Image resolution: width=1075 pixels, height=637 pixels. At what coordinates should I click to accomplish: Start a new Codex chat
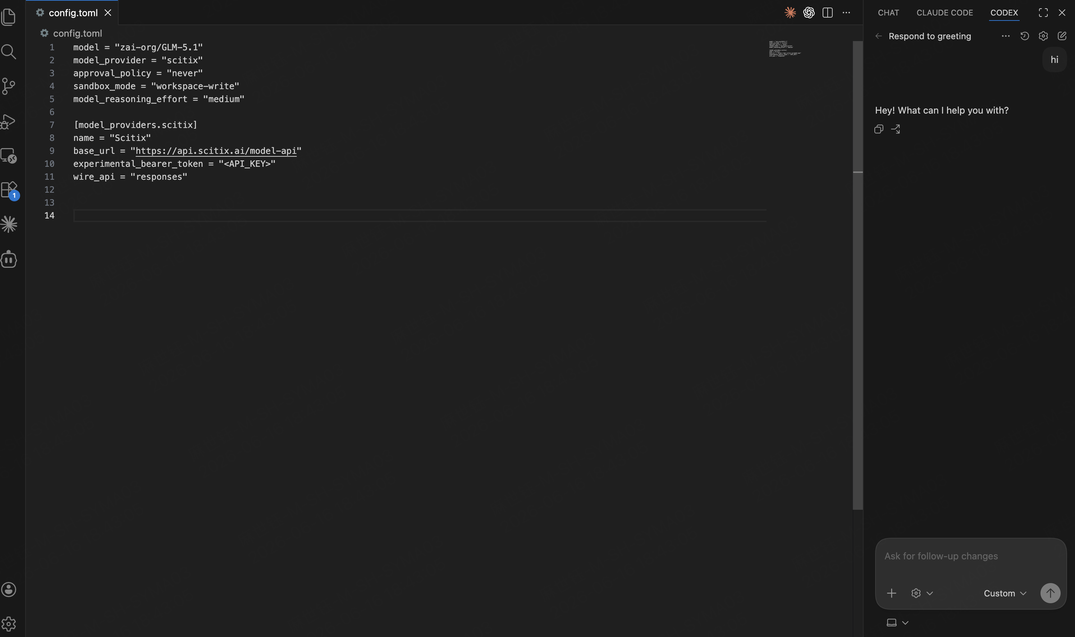tap(1062, 36)
